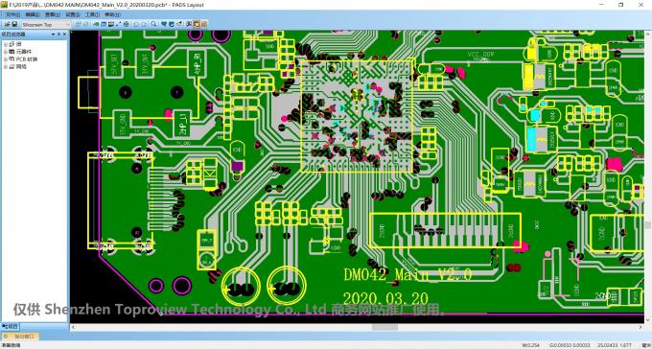
Task: Select the PCB 封装 item in explorer
Action: click(x=27, y=59)
